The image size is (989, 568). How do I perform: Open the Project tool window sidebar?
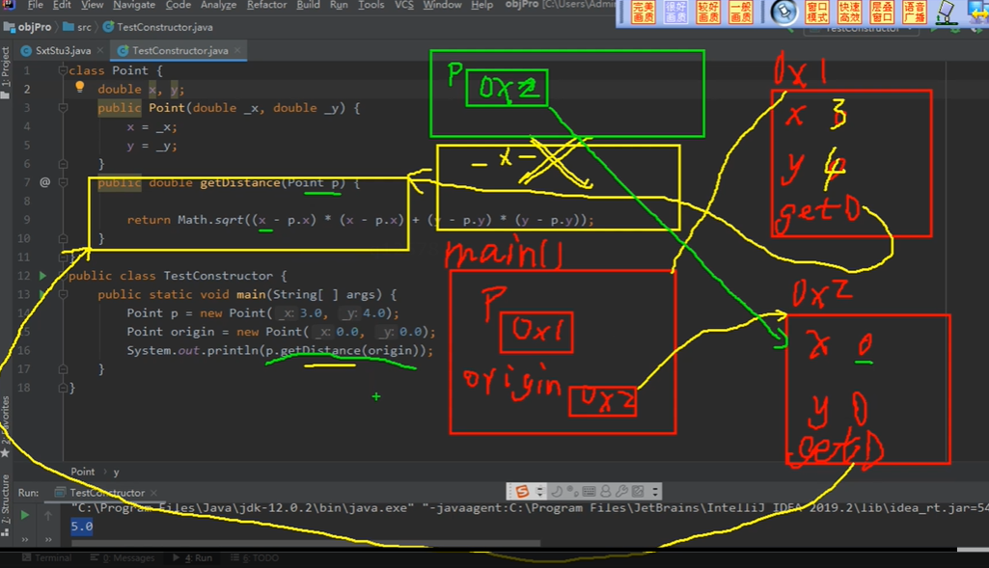coord(6,71)
